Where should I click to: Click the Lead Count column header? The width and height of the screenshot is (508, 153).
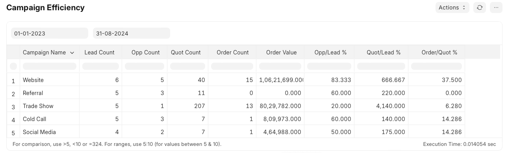(x=100, y=52)
